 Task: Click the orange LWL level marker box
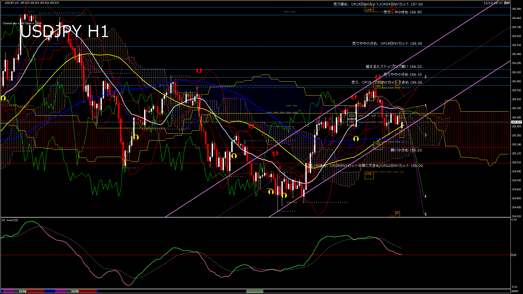pyautogui.click(x=369, y=174)
